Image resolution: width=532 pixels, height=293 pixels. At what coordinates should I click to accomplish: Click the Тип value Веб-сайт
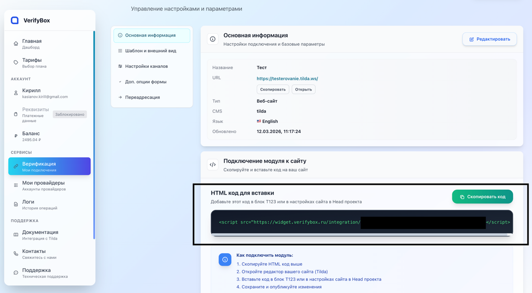click(x=267, y=101)
